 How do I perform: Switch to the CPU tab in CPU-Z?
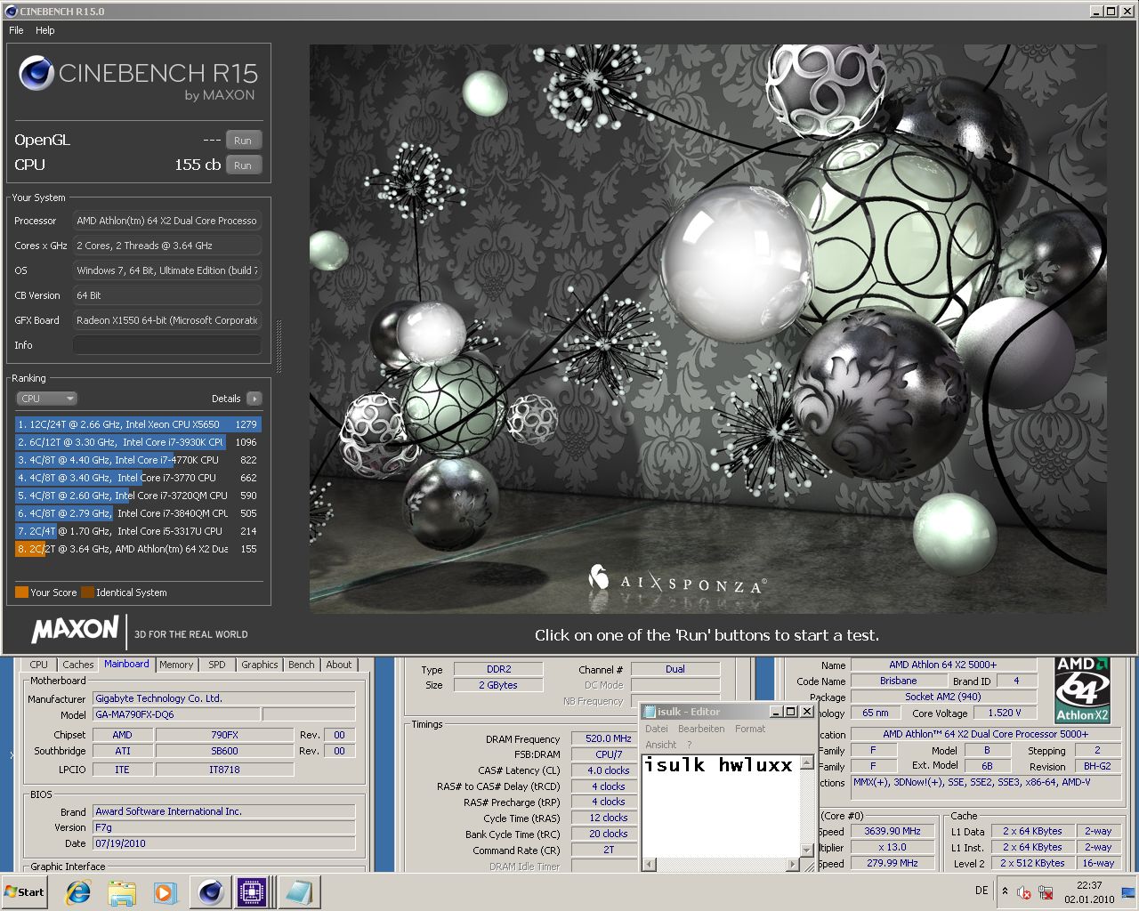pos(39,665)
